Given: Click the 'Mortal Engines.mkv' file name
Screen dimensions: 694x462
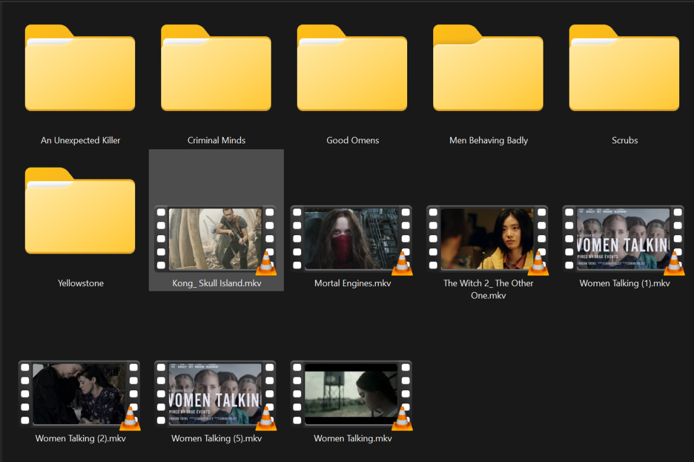Looking at the screenshot, I should tap(353, 283).
